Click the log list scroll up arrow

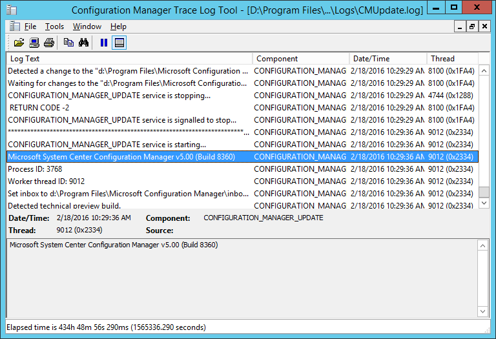484,71
